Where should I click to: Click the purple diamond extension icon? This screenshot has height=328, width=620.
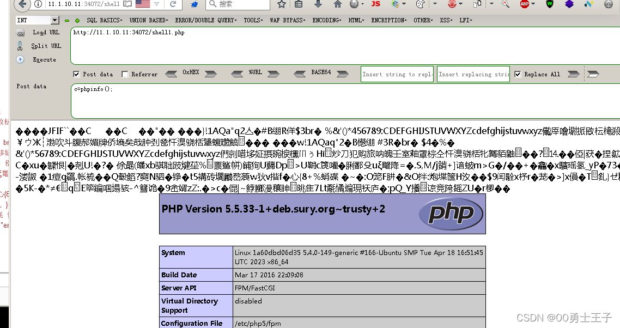[569, 4]
